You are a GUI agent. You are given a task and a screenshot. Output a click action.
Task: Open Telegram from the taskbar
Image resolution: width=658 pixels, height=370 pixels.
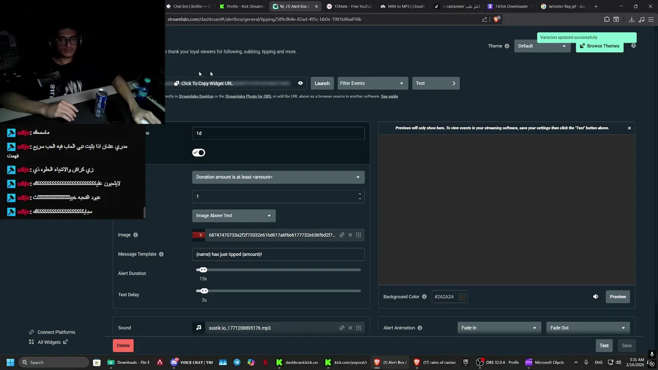click(237, 362)
